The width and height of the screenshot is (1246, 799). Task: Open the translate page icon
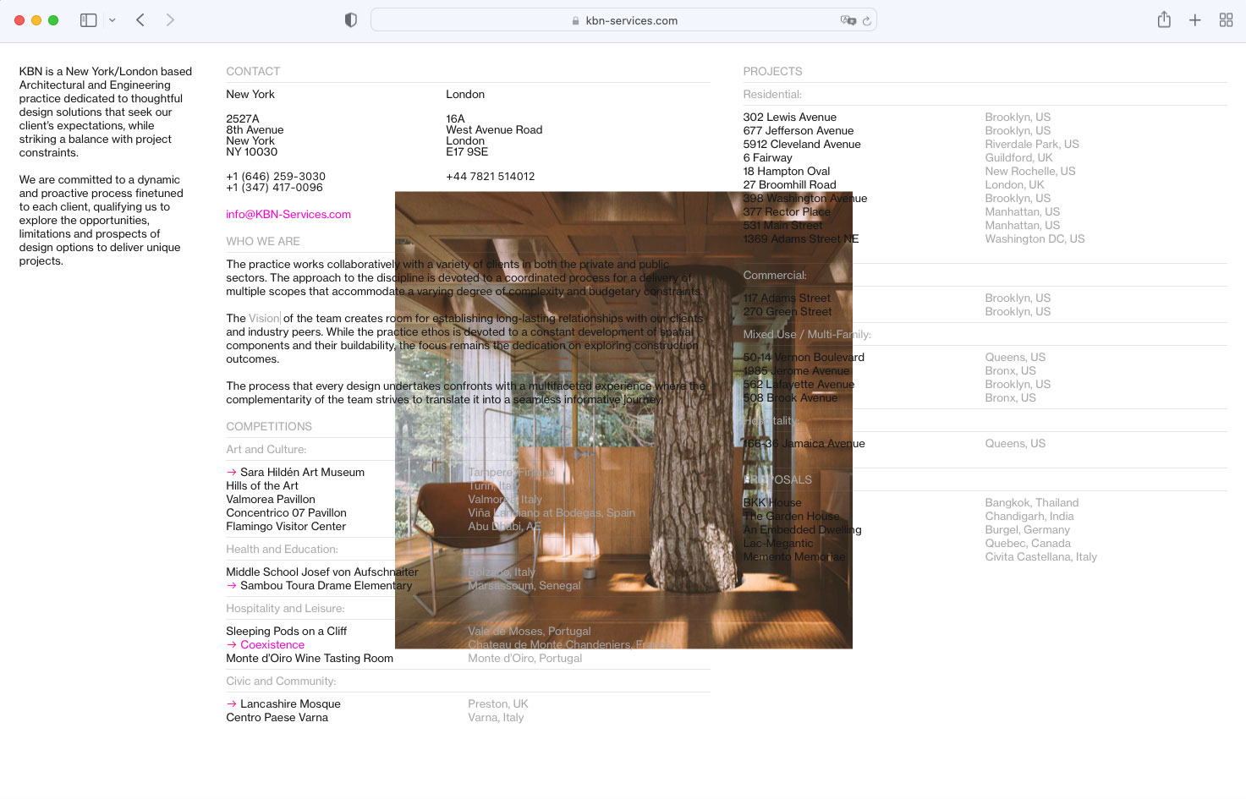coord(848,20)
